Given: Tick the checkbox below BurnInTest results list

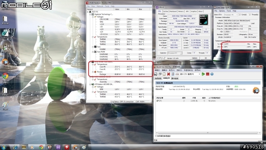Looking at the screenshot, I should coord(156,136).
